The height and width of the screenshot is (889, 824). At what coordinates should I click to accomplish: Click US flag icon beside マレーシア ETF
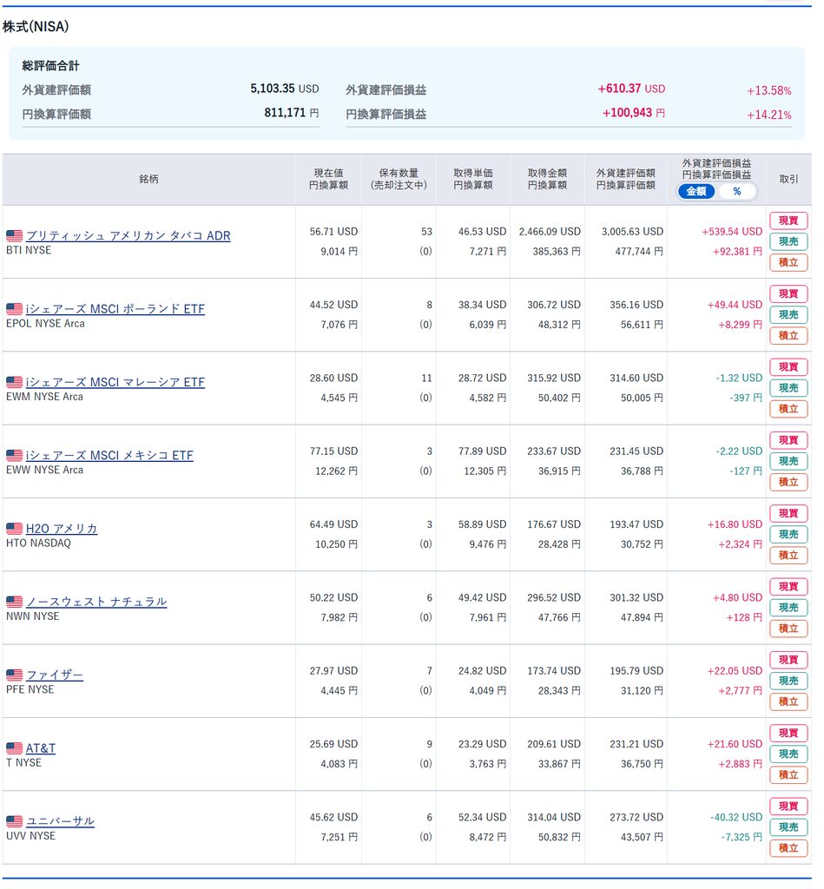[14, 382]
